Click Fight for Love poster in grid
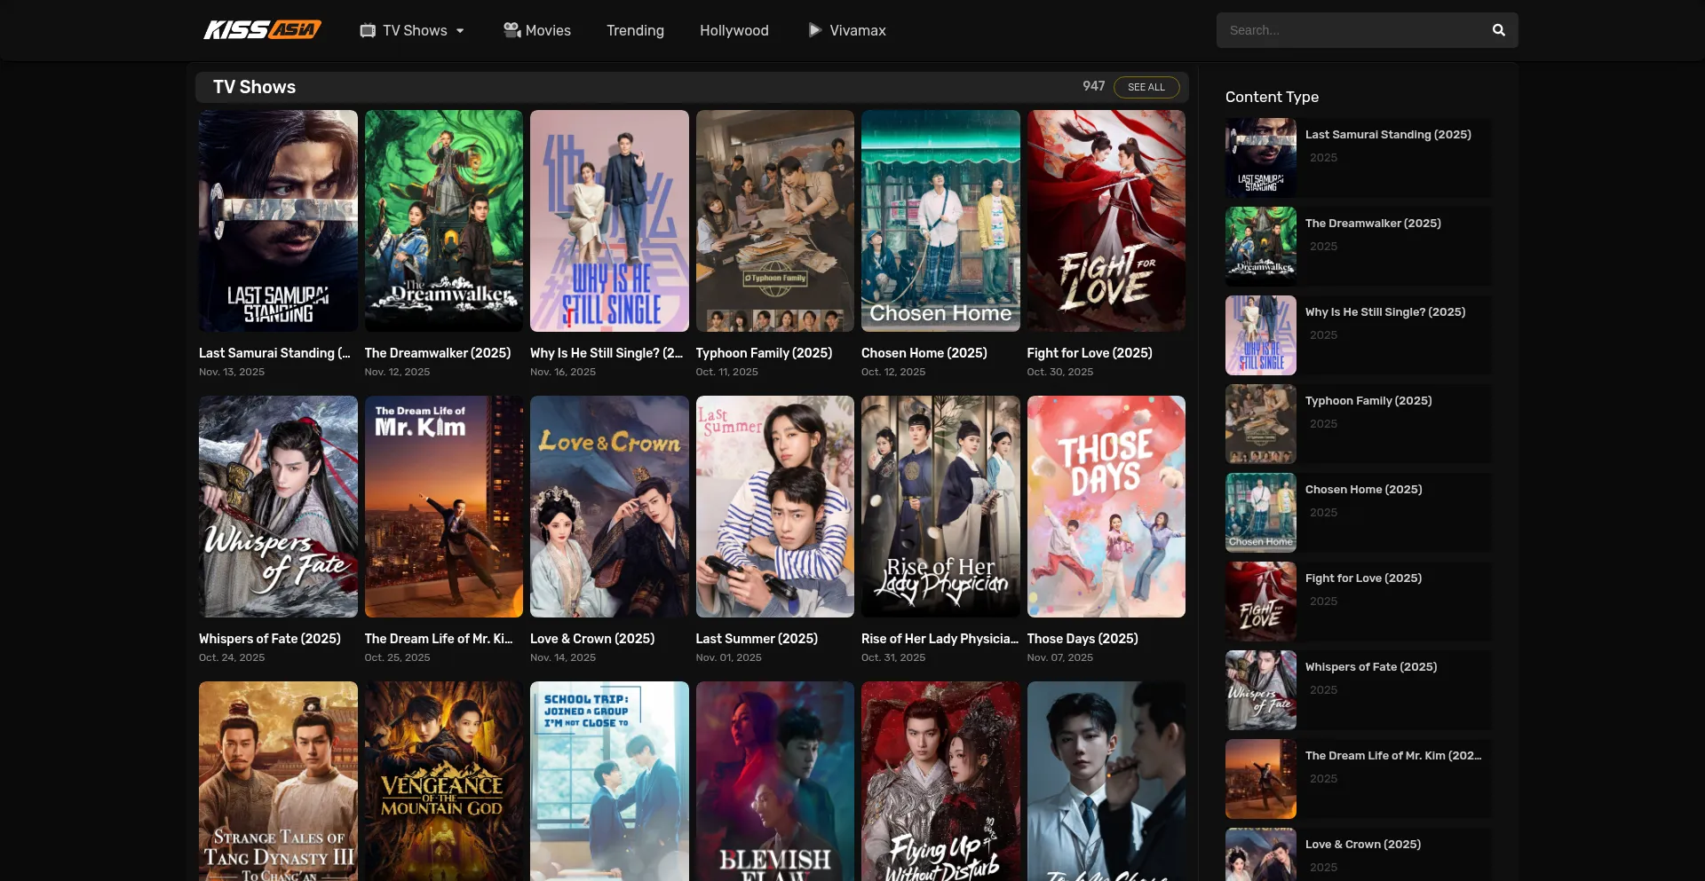 [x=1106, y=221]
